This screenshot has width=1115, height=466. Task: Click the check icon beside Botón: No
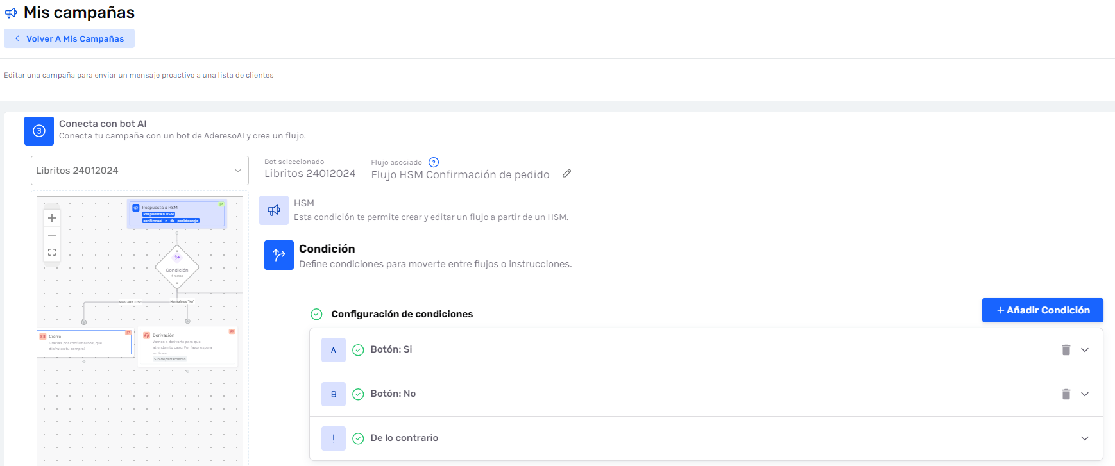coord(359,394)
